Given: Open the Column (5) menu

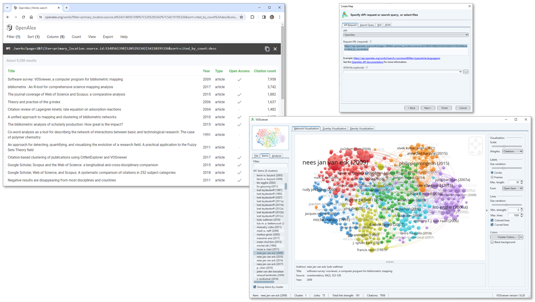Looking at the screenshot, I should coord(56,37).
